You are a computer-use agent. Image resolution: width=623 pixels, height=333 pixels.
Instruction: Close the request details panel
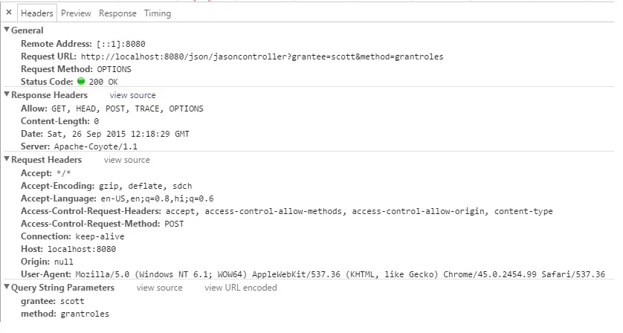click(x=9, y=13)
